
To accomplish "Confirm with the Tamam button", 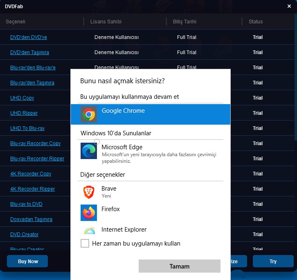I will coord(179,266).
